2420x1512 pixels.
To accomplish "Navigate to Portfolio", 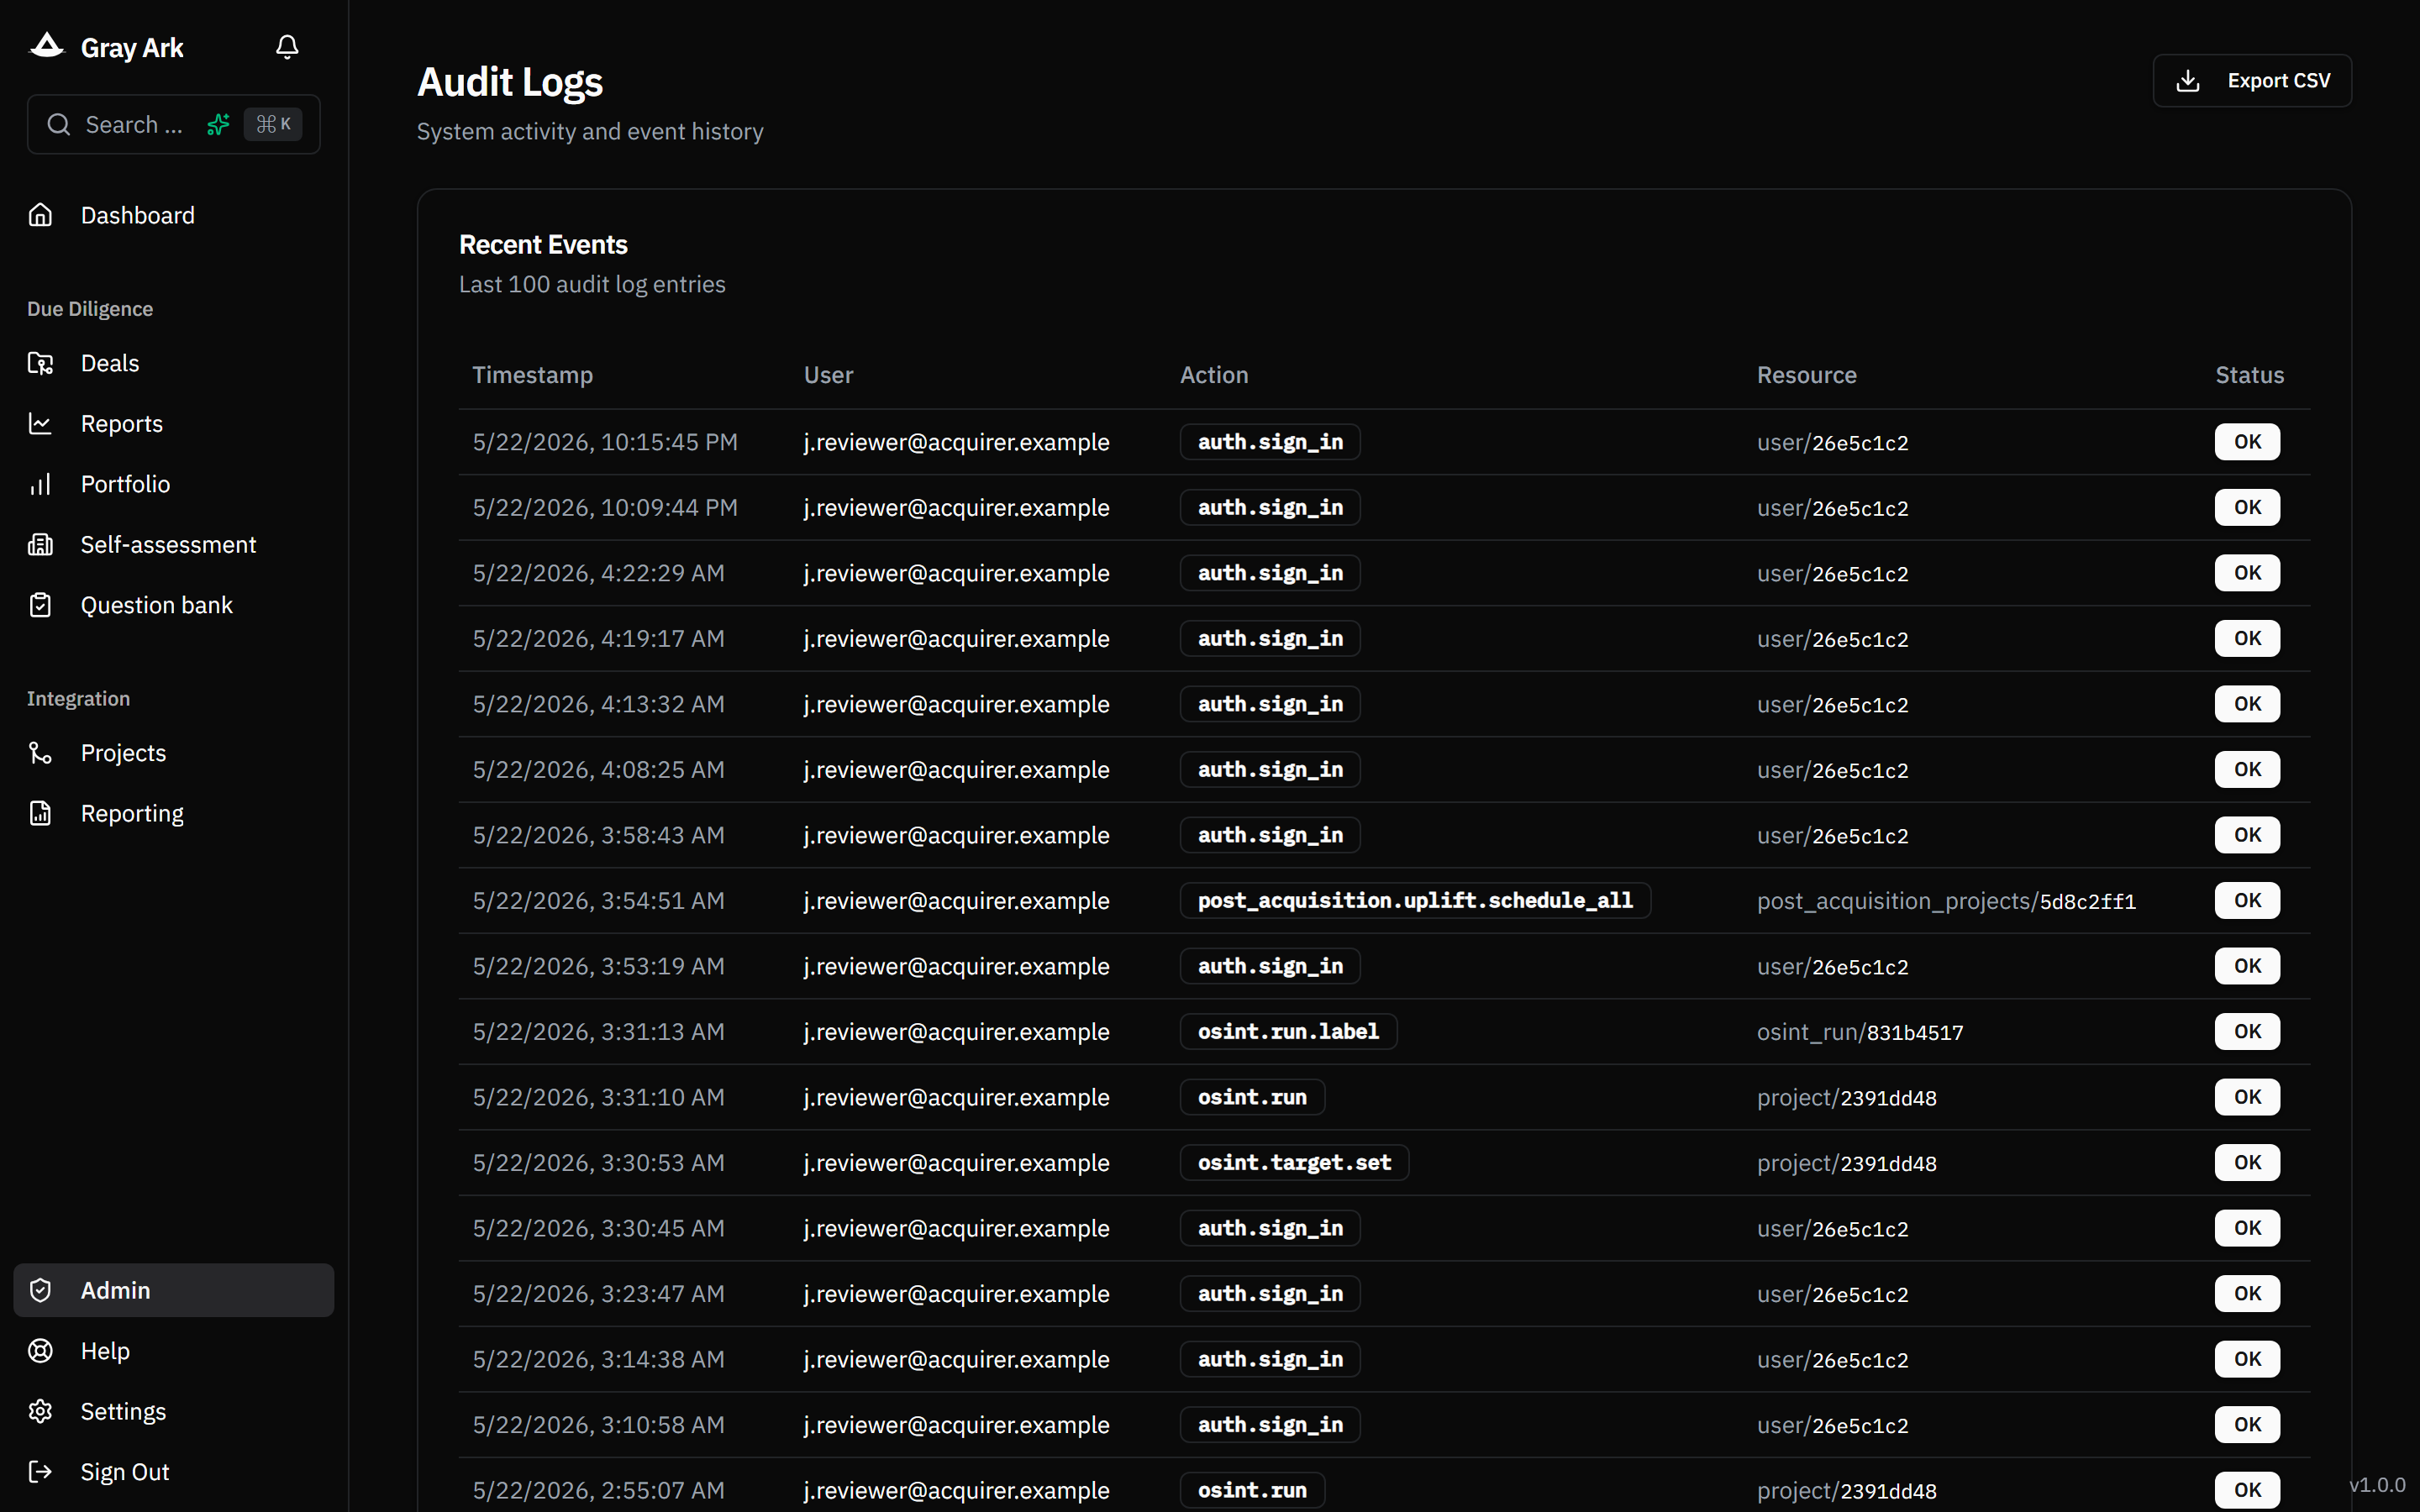I will pos(174,484).
